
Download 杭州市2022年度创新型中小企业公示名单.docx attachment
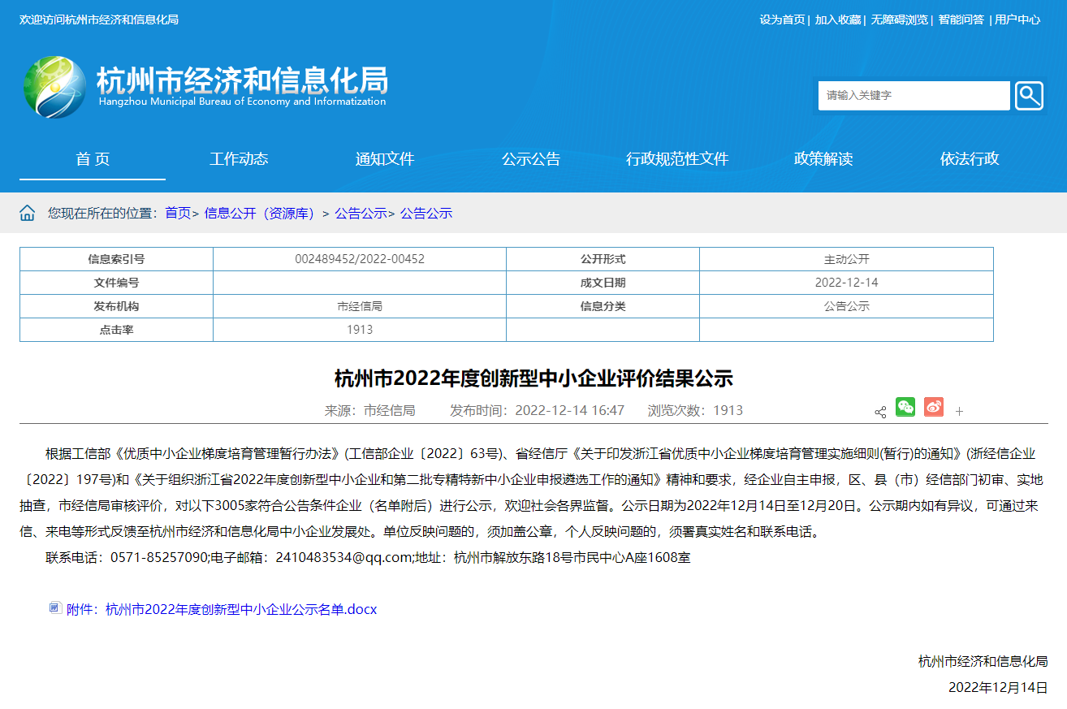(x=241, y=609)
